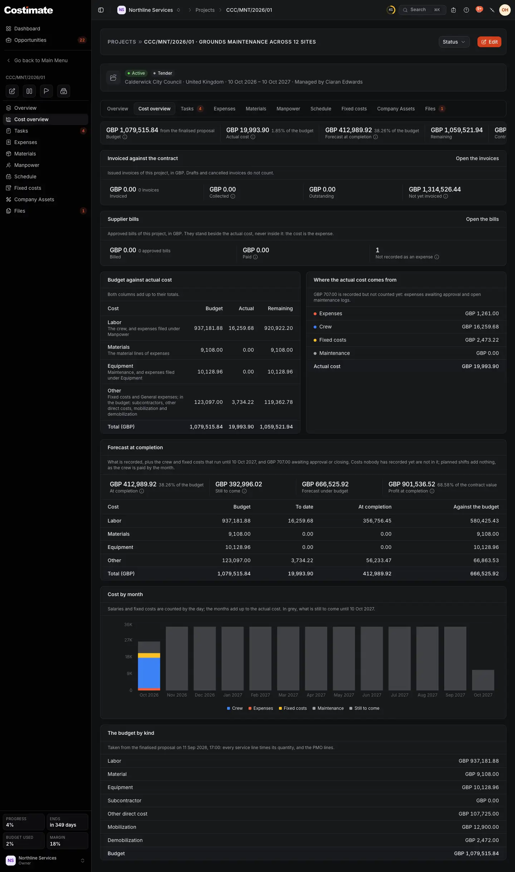Viewport: 515px width, 872px height.
Task: Click the Costimate logo
Action: point(29,10)
